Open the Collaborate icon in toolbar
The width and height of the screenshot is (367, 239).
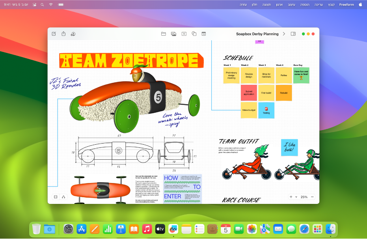coord(73,34)
